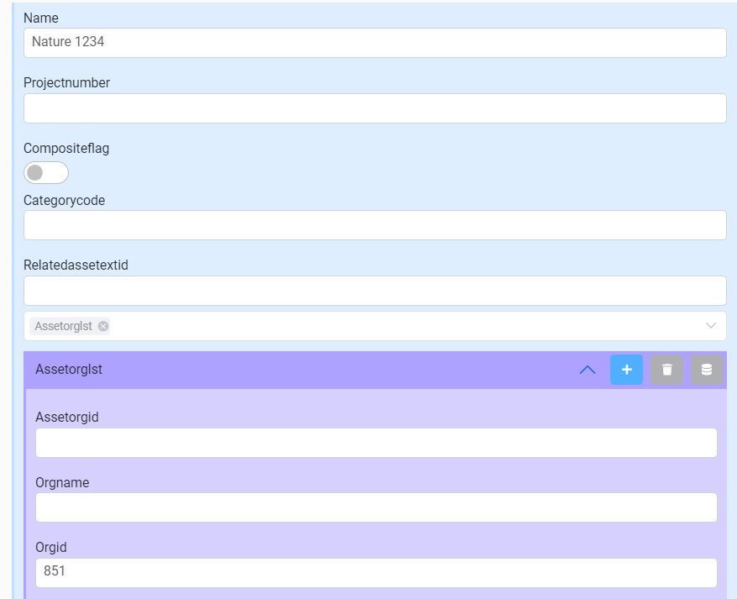Click the plus icon to add Assetorglst entry
Screen dimensions: 737x599
tap(626, 370)
